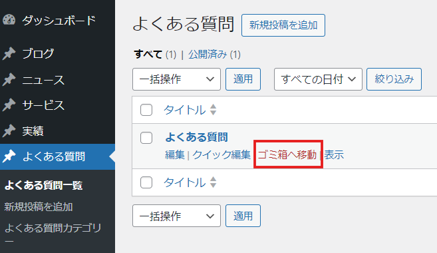This screenshot has width=437, height=253.
Task: Click the Dashboard gauge icon
Action: (9, 20)
